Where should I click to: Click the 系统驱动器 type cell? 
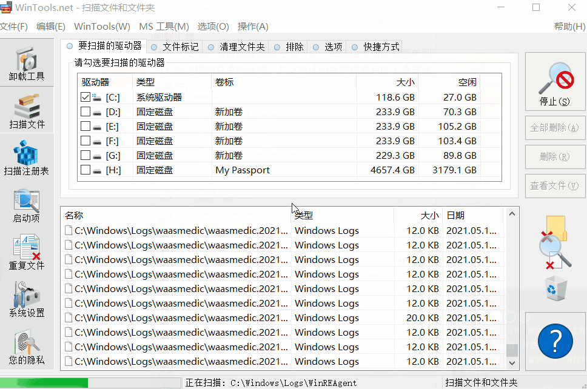tap(159, 98)
